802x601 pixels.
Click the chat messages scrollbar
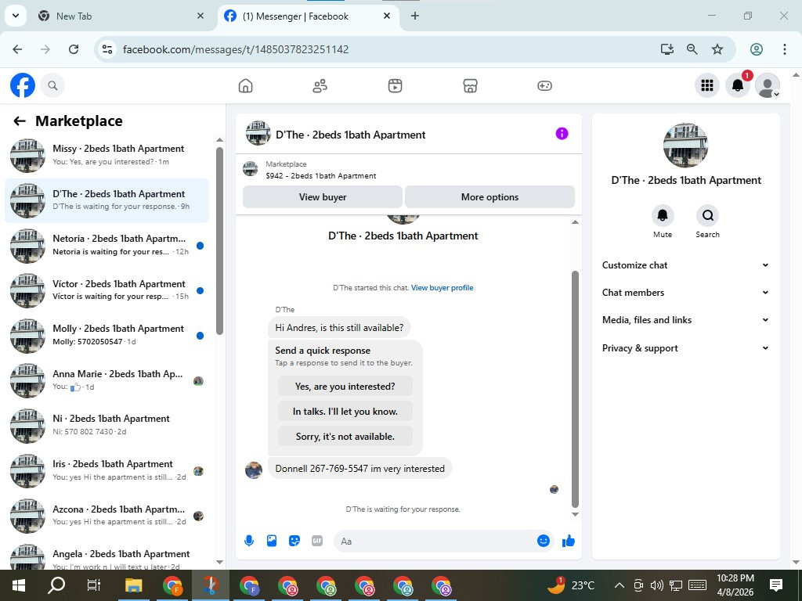tap(575, 388)
